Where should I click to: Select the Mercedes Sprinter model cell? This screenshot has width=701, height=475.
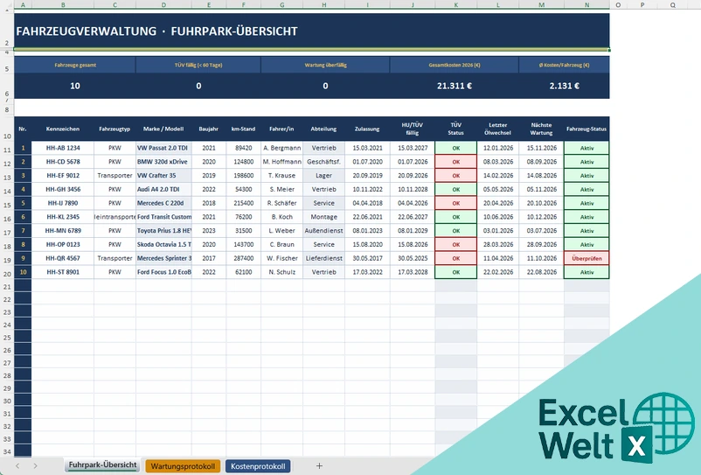[163, 258]
